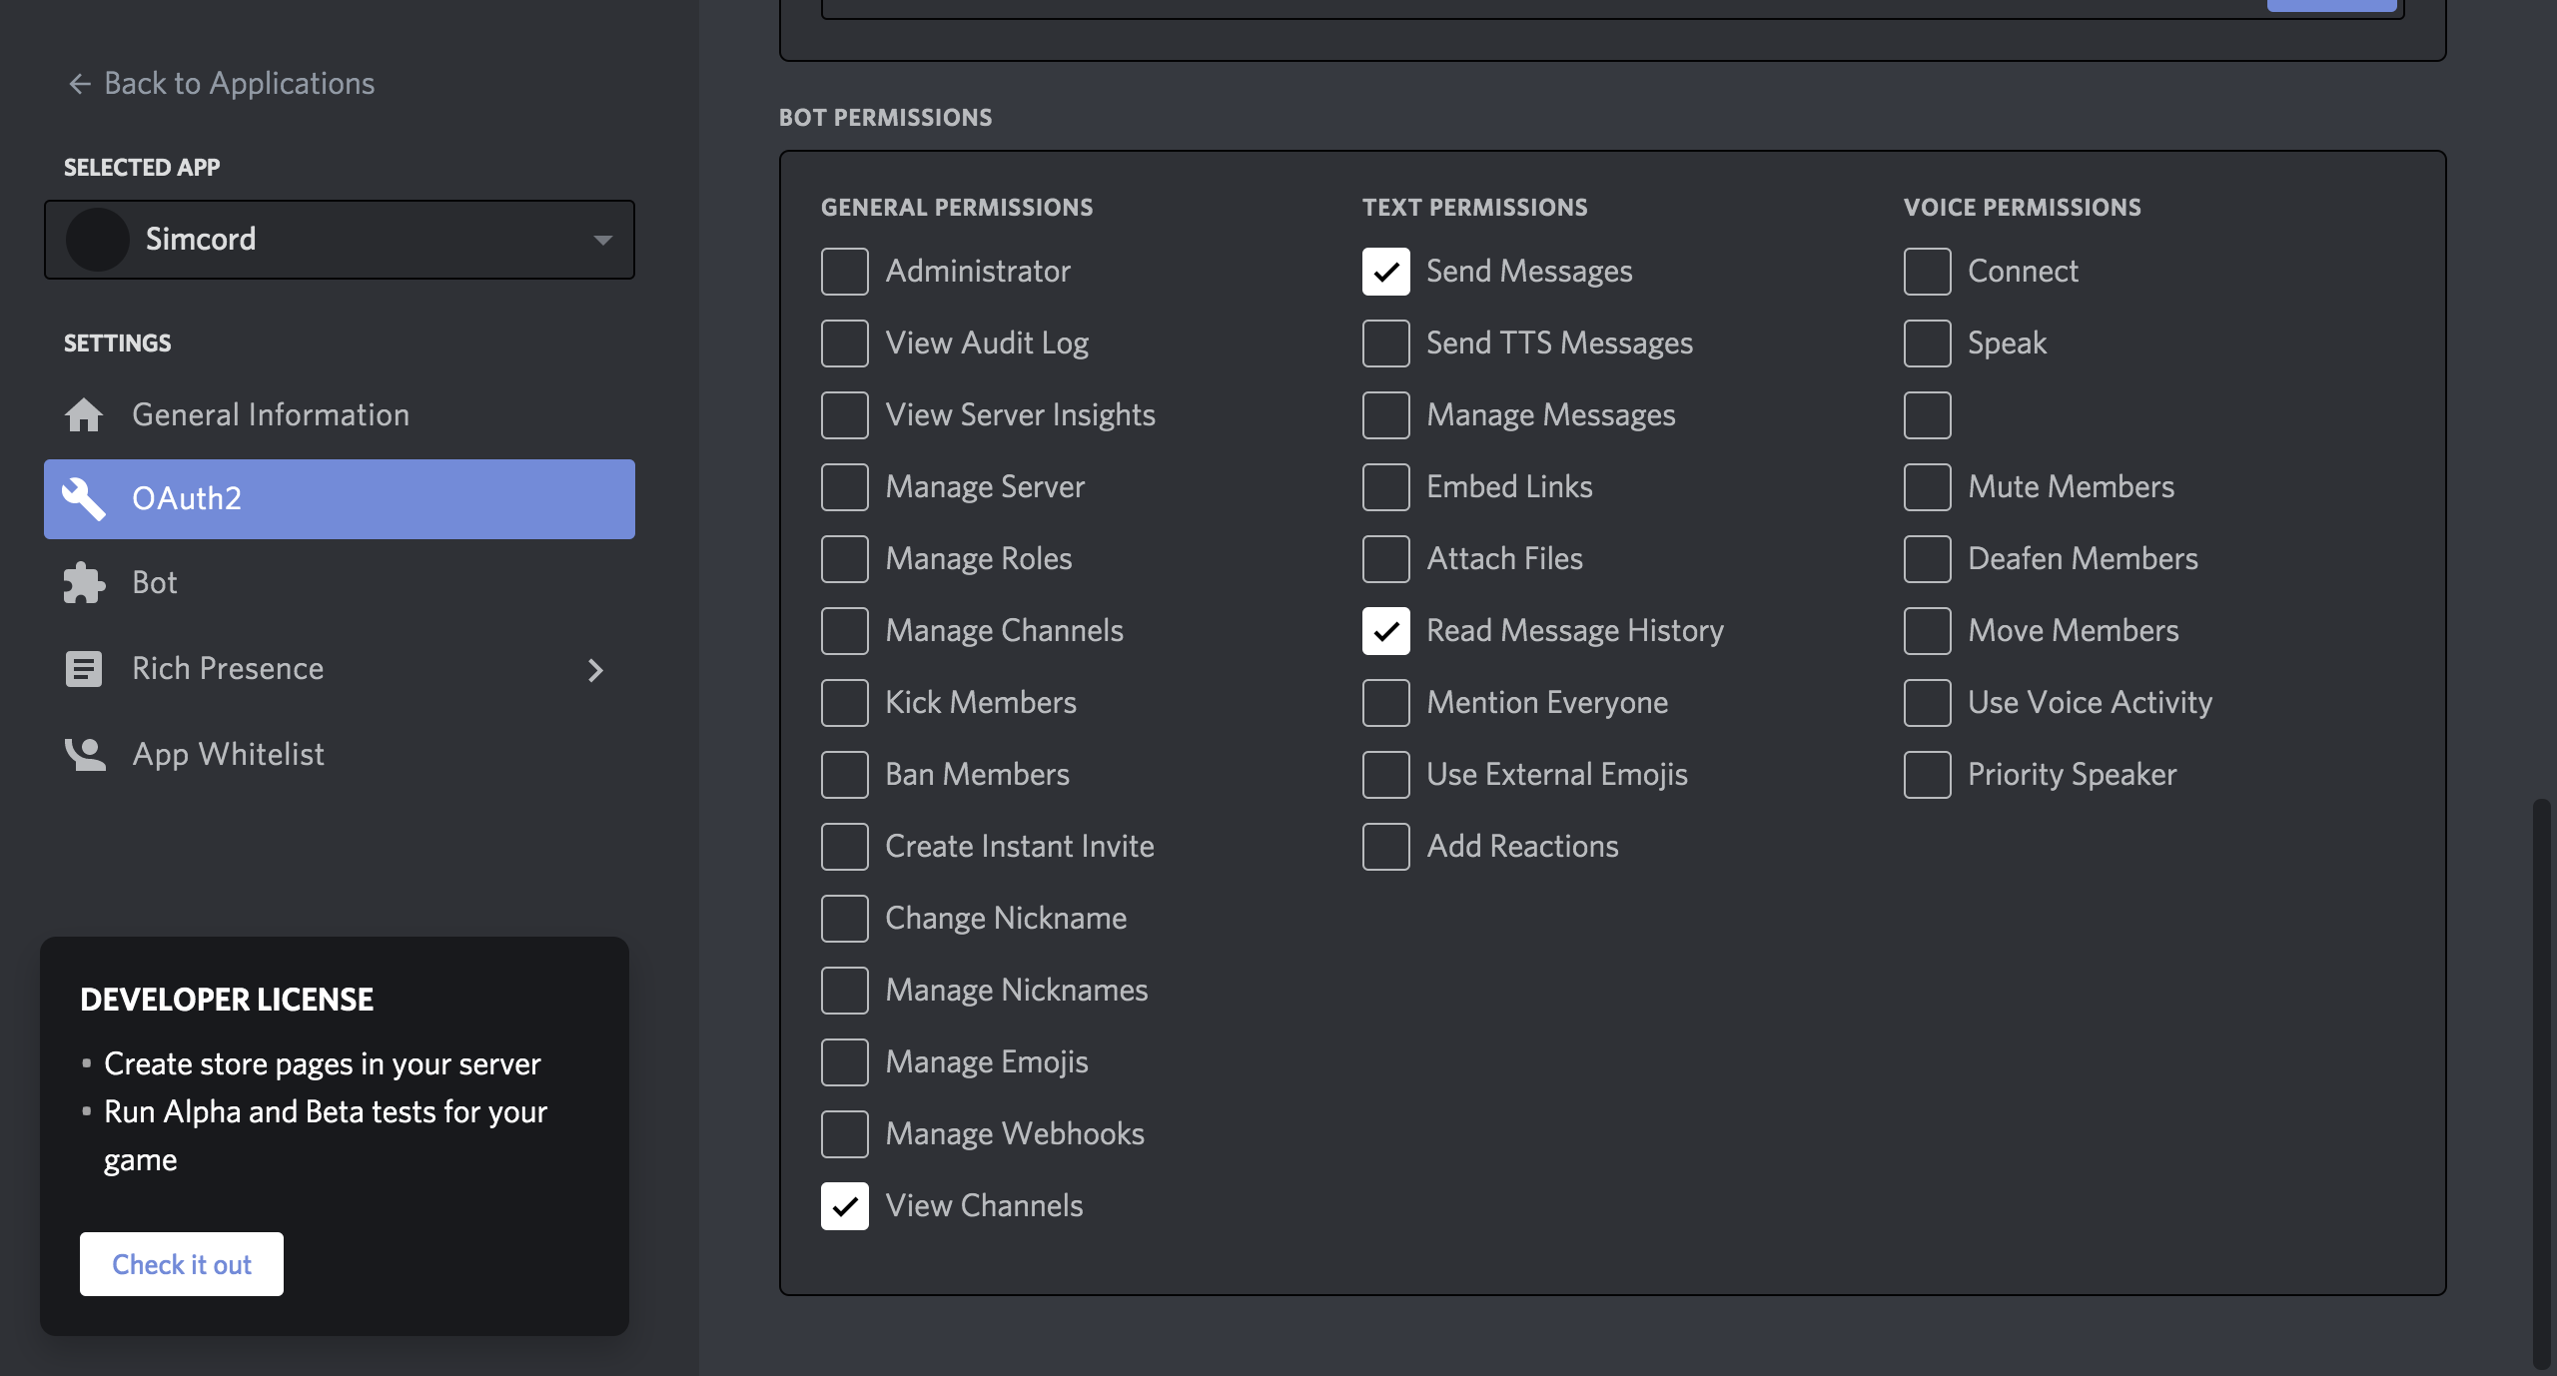2557x1376 pixels.
Task: Click the house icon for General Information
Action: [x=84, y=414]
